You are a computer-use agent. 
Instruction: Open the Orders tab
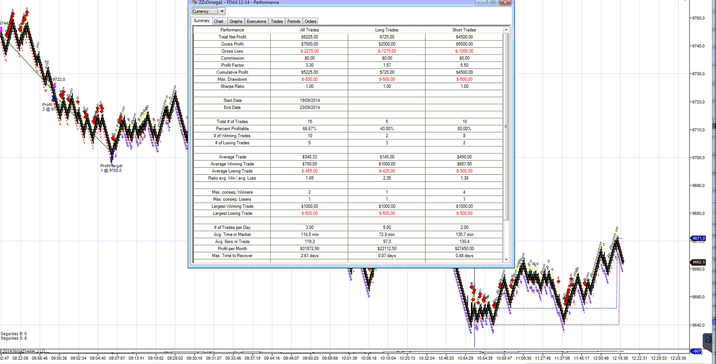click(x=311, y=21)
